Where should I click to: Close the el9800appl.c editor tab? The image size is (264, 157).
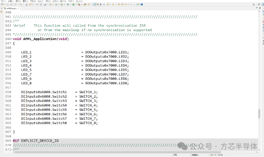pyautogui.click(x=18, y=8)
